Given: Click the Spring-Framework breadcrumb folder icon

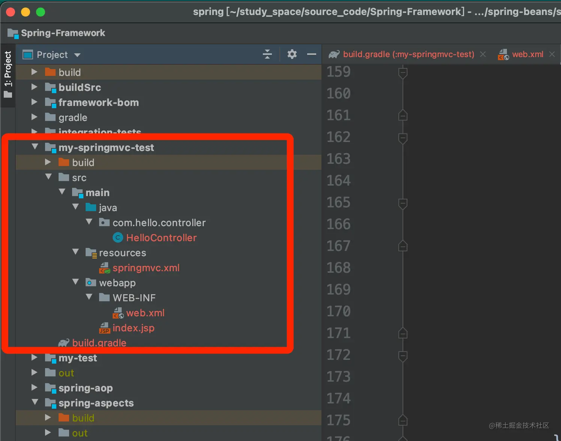Looking at the screenshot, I should pos(13,33).
